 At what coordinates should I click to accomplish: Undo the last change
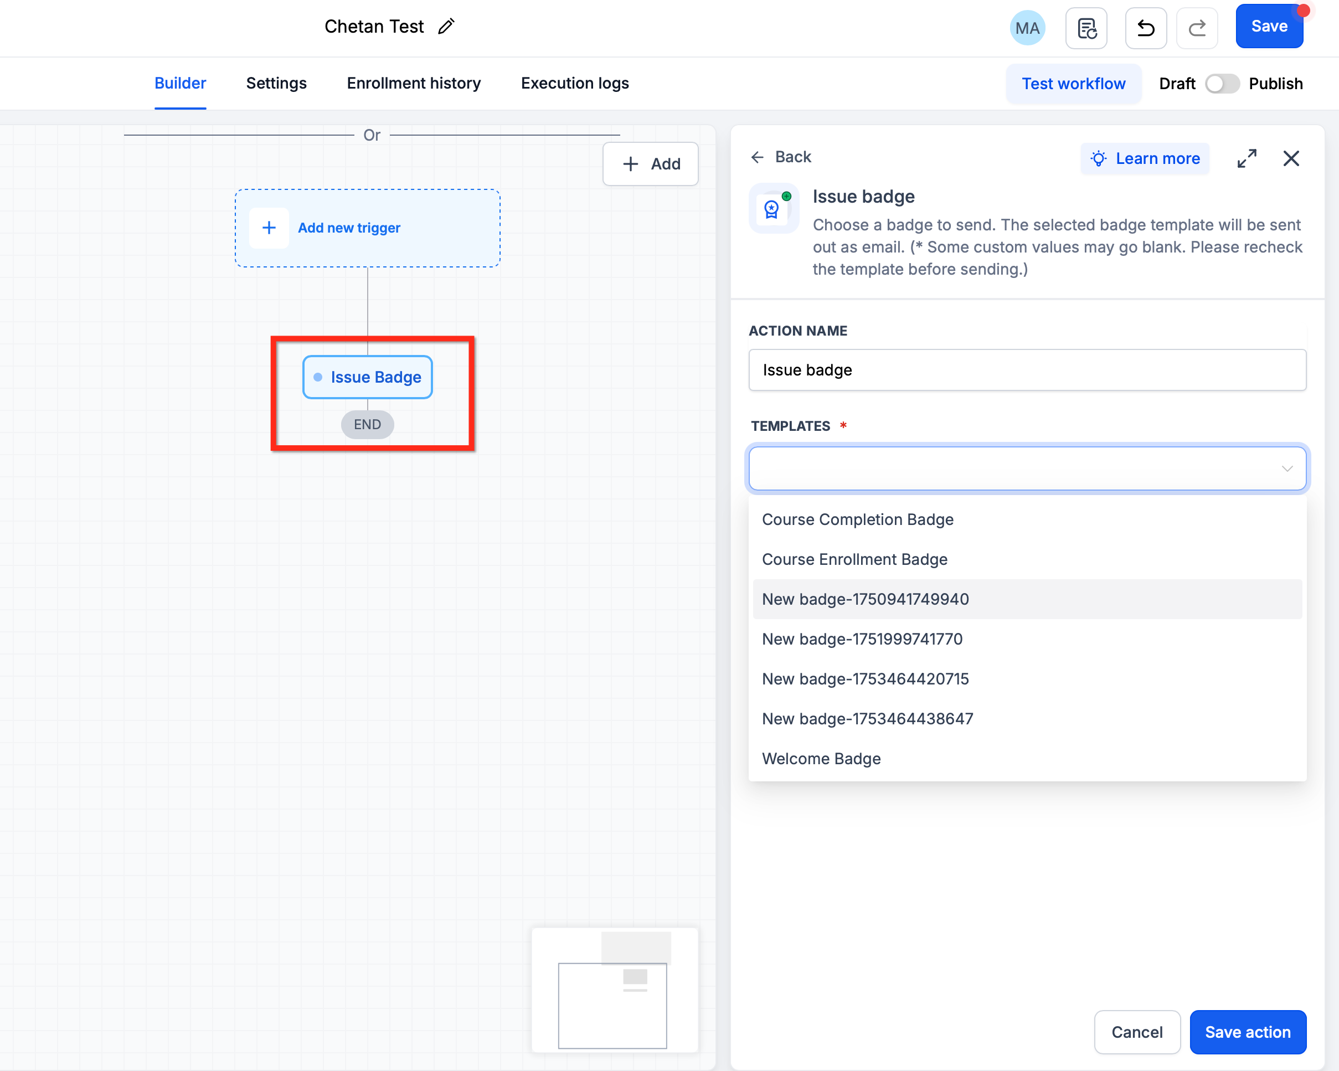pos(1146,28)
